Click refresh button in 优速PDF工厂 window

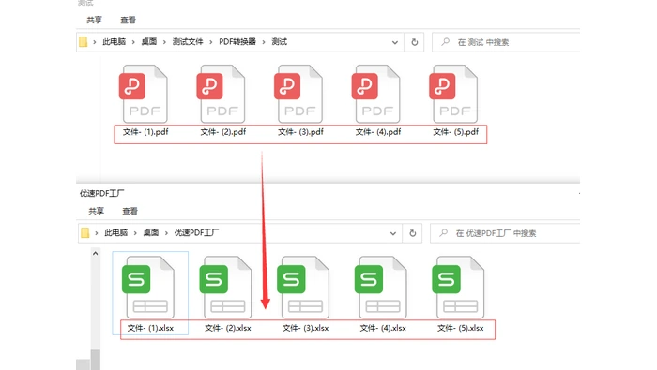412,233
